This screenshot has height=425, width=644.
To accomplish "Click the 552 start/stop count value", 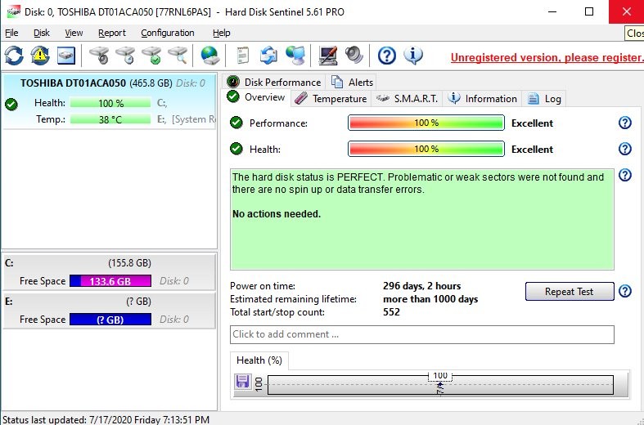I will pos(391,312).
